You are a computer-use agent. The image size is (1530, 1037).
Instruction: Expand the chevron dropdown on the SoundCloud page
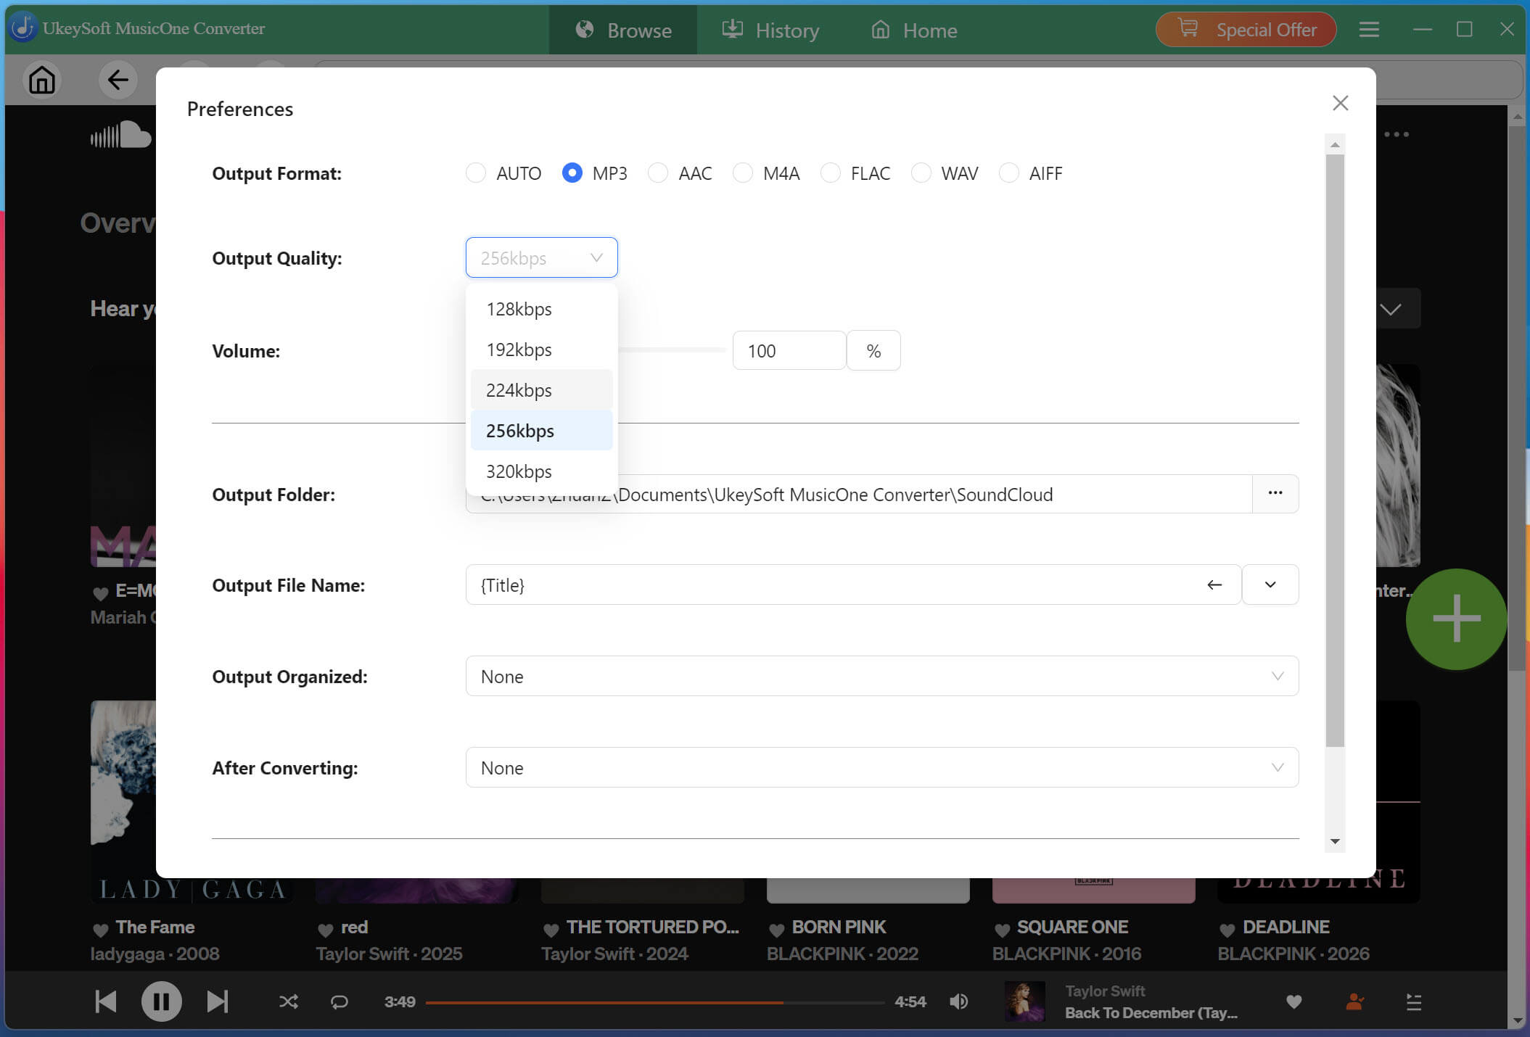1391,309
